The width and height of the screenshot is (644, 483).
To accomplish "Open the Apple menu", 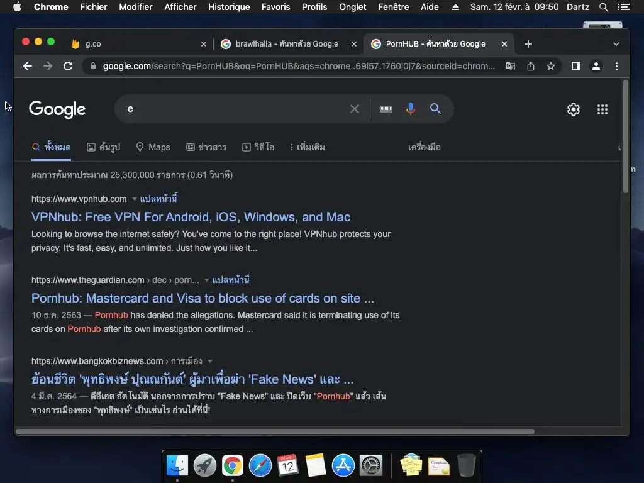I will click(17, 7).
